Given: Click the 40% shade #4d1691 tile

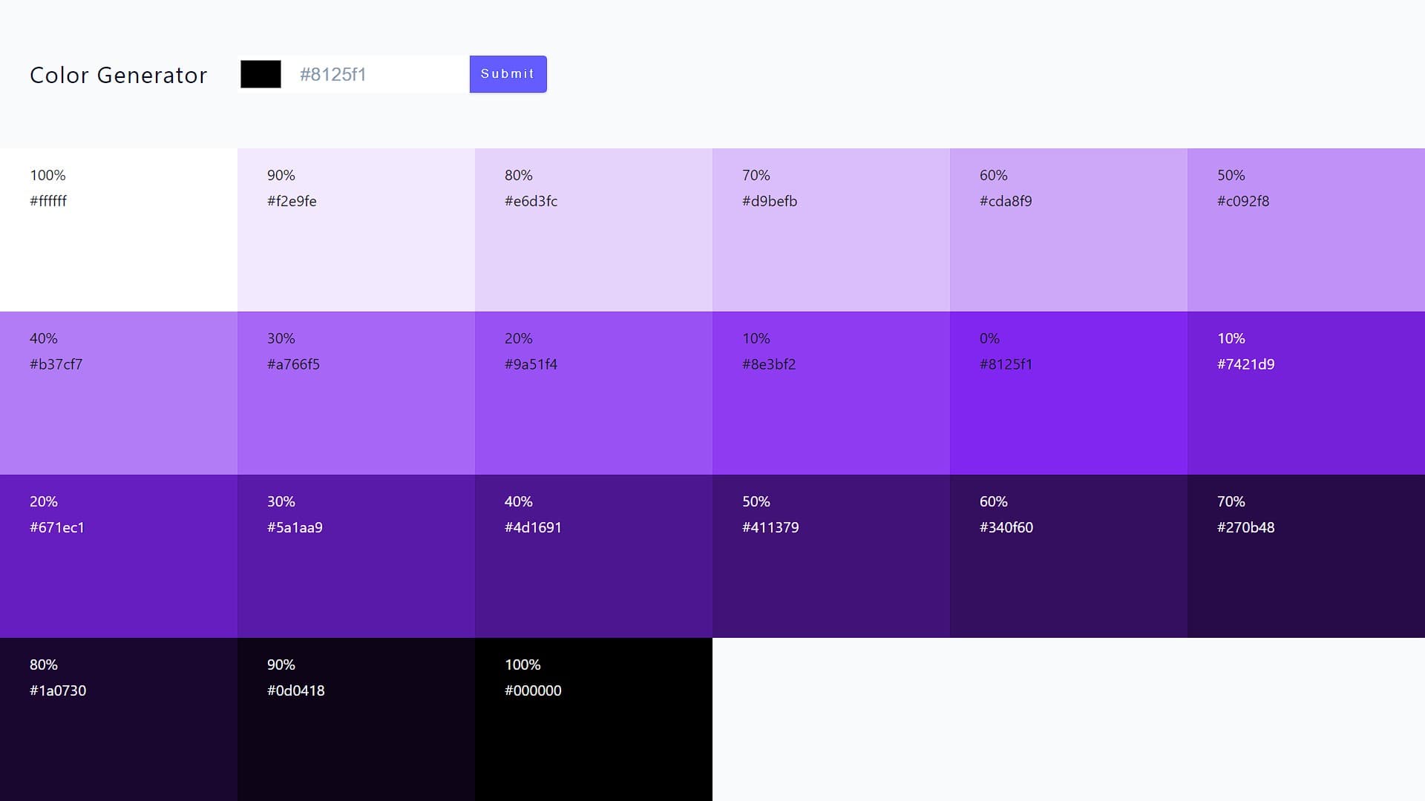Looking at the screenshot, I should click(594, 556).
